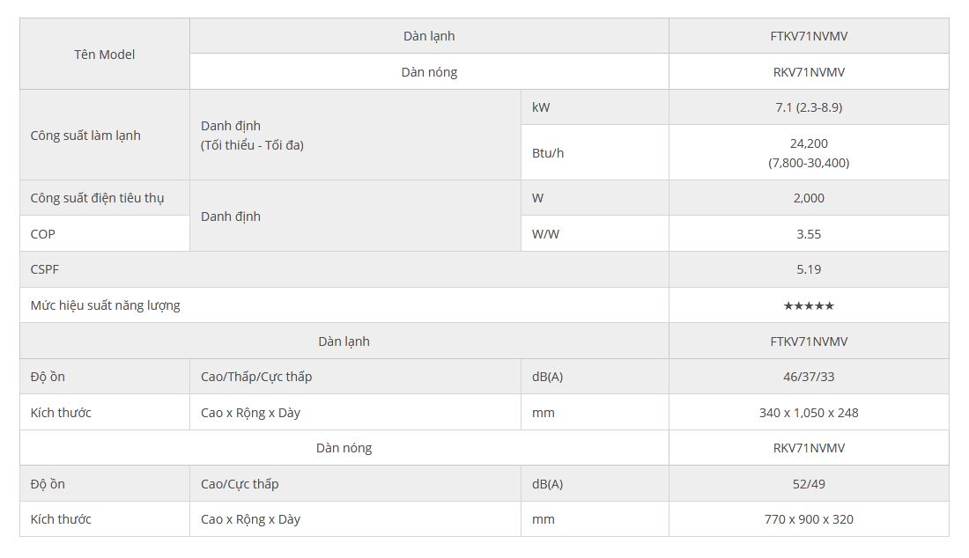This screenshot has height=558, width=969.
Task: Select the 'Tên Model' header cell
Action: click(x=105, y=55)
